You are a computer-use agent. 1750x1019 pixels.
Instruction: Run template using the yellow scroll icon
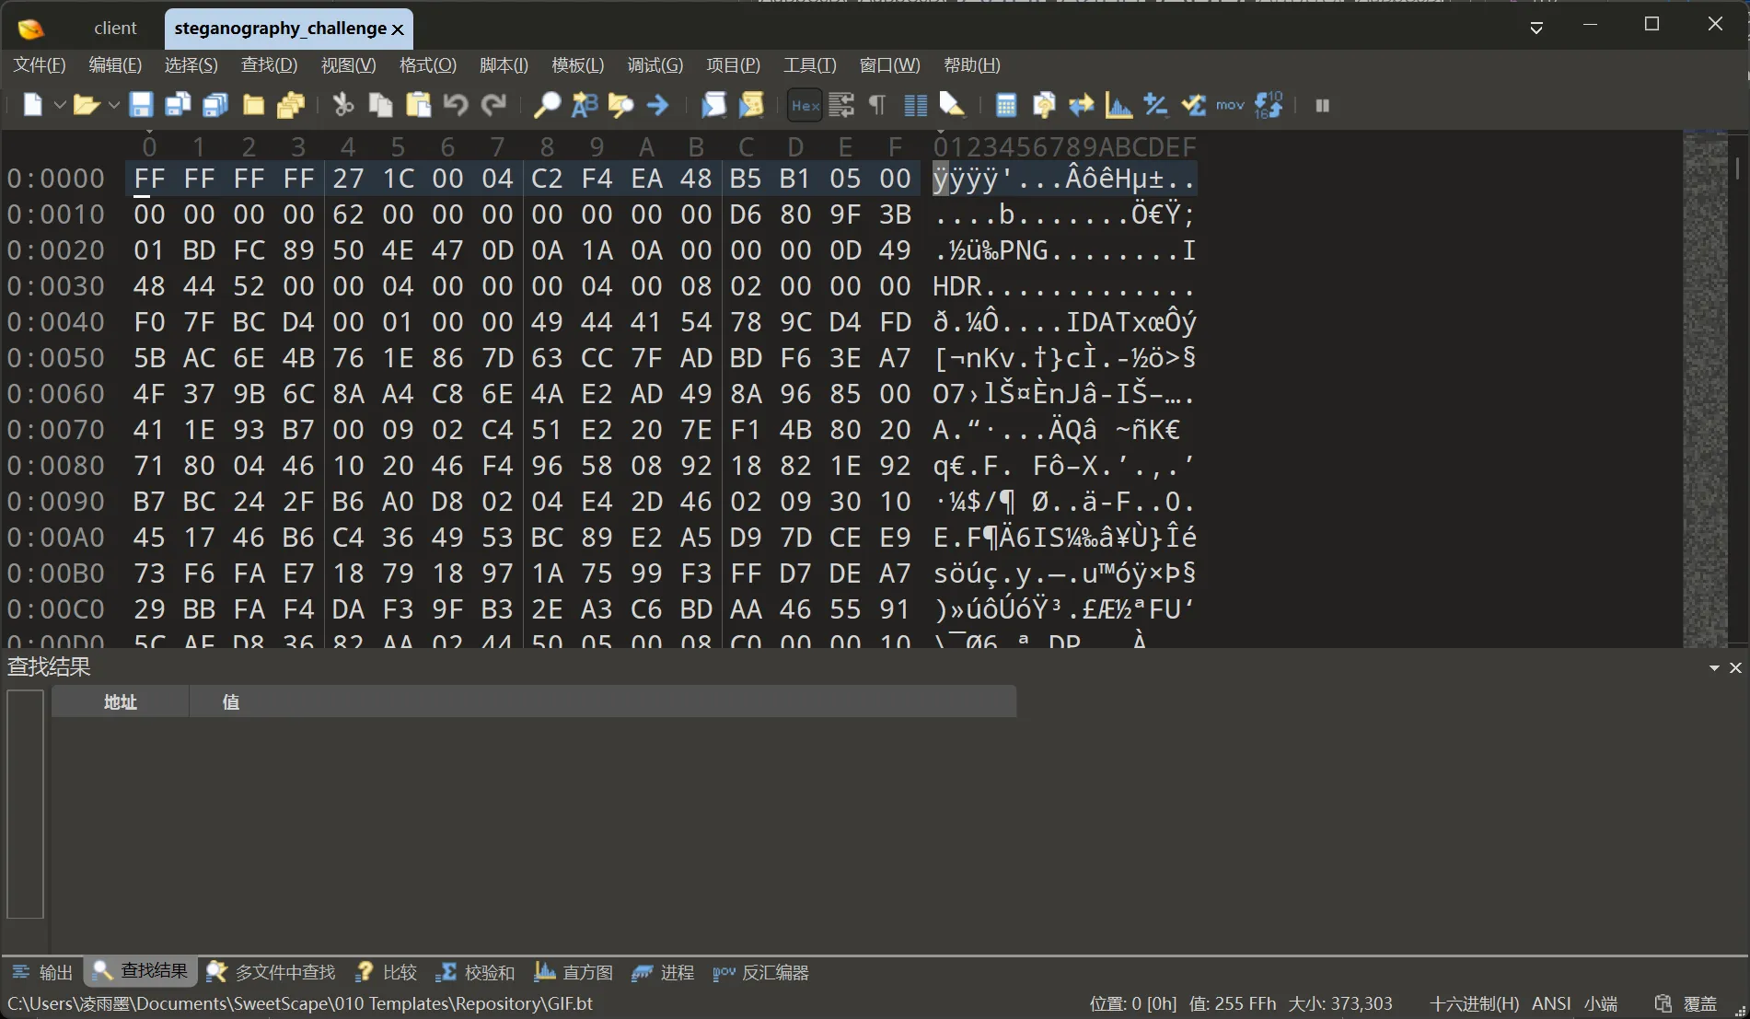(x=751, y=105)
